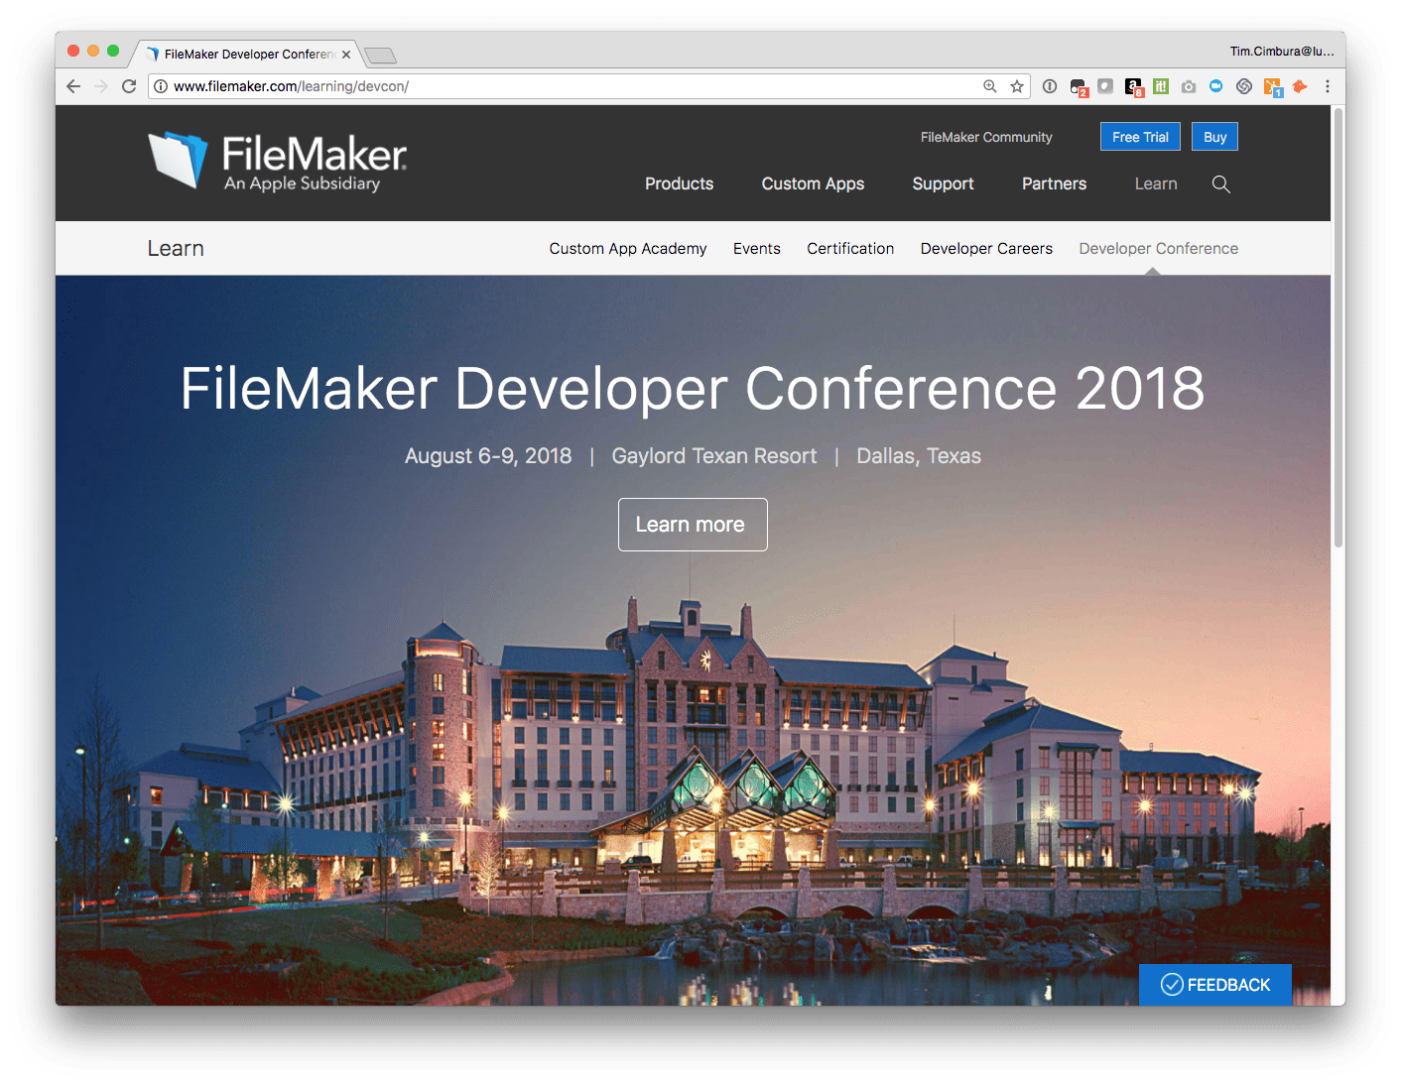Click the orange extension with blue 1 badge
Image resolution: width=1401 pixels, height=1085 pixels.
(1273, 87)
